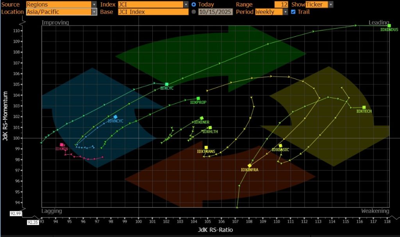Expand the Location Asia/Pacific dropdown
400x237 pixels.
click(94, 12)
